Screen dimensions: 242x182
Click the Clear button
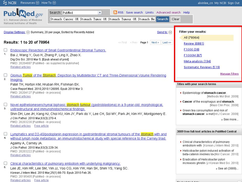click(175, 19)
